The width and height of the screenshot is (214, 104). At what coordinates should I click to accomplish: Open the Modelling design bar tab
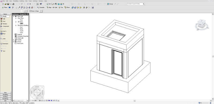(5, 95)
